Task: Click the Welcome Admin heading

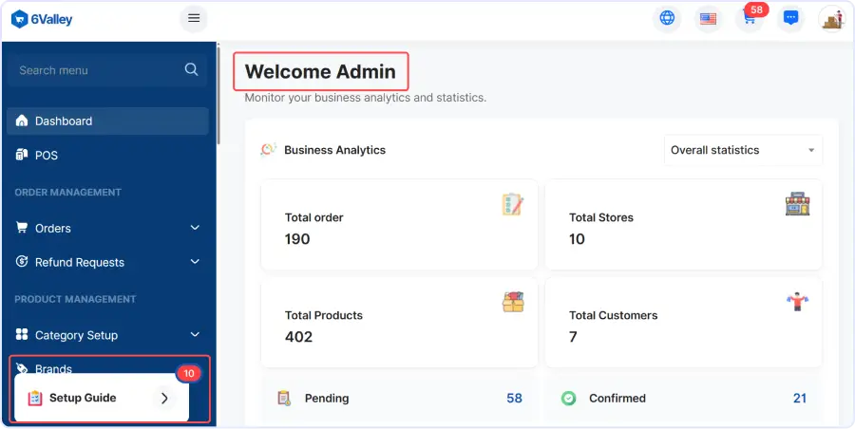Action: [320, 71]
